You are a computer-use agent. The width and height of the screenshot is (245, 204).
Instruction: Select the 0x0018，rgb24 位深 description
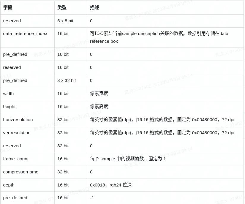point(111,185)
